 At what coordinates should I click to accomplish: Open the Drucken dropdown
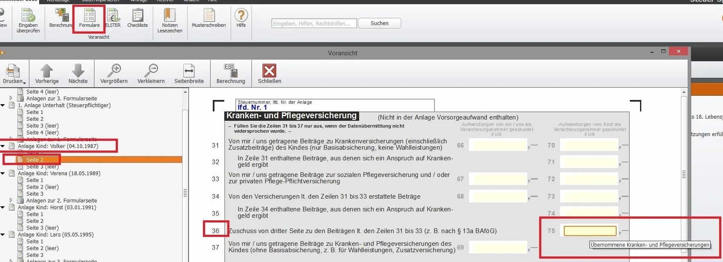click(14, 74)
